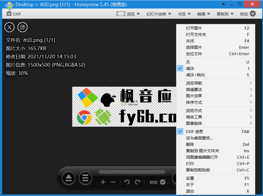Click 设为桌面壁纸... menu entry

coord(216,138)
